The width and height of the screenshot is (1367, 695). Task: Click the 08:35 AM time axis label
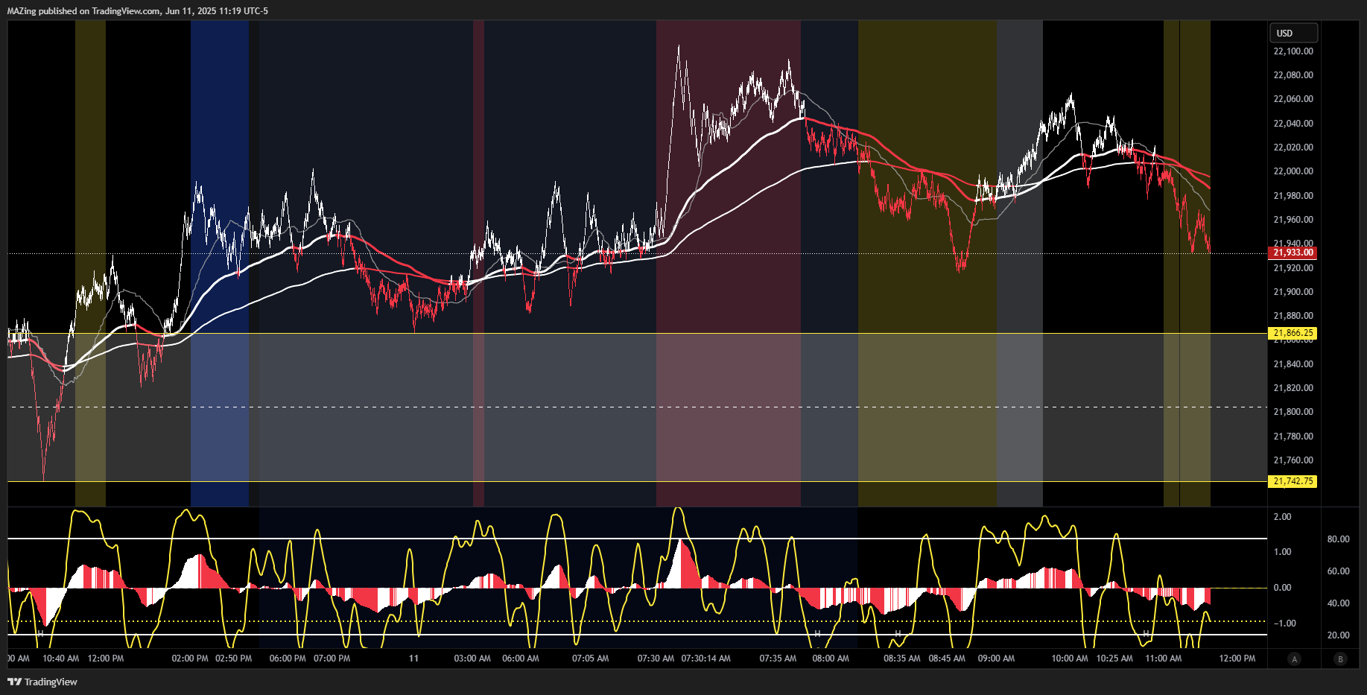(901, 658)
